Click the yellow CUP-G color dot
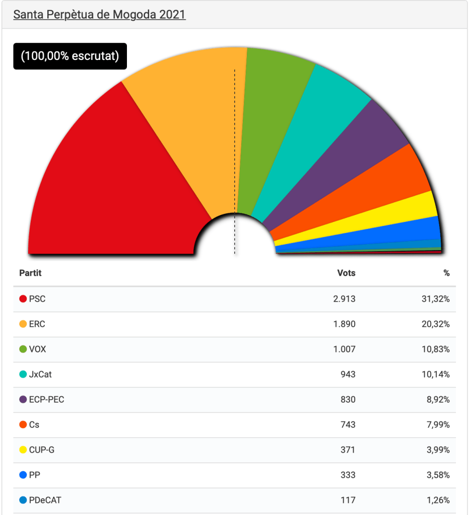 [x=23, y=450]
